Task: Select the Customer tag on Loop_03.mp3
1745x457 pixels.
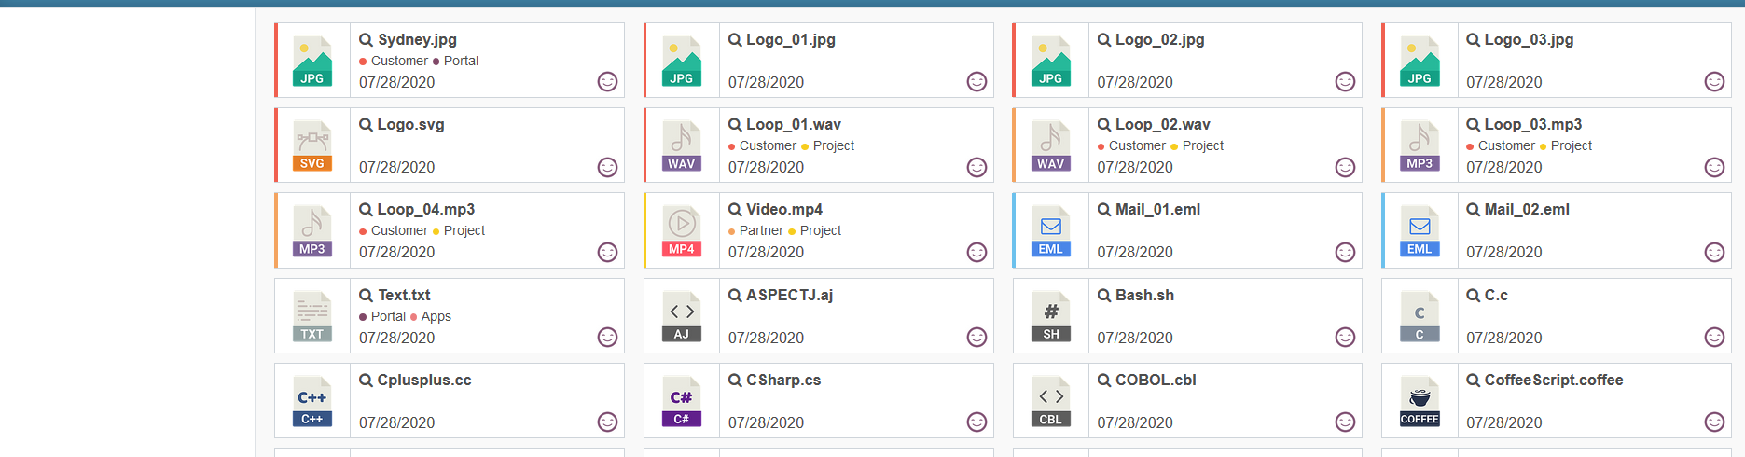Action: point(1506,145)
